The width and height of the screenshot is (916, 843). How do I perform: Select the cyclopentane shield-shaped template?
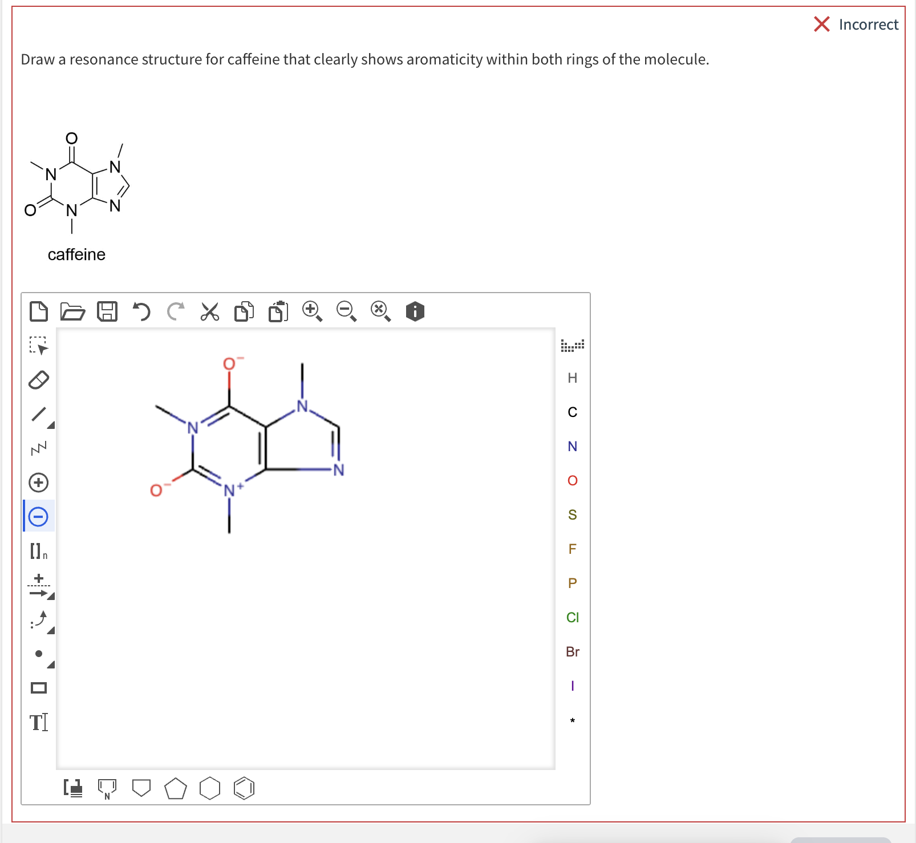point(141,788)
